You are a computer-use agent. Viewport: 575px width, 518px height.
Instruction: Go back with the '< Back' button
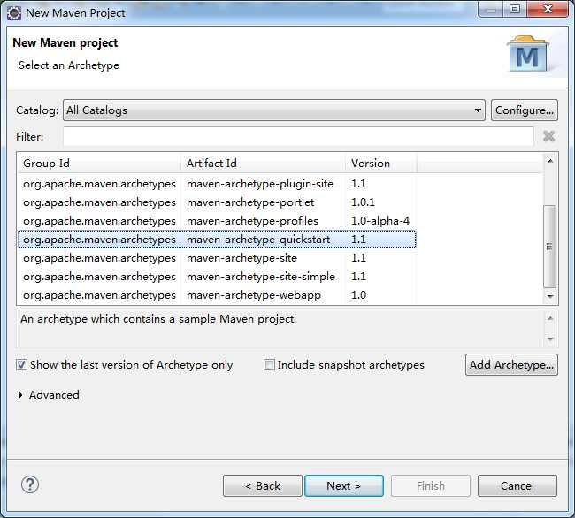(x=263, y=486)
